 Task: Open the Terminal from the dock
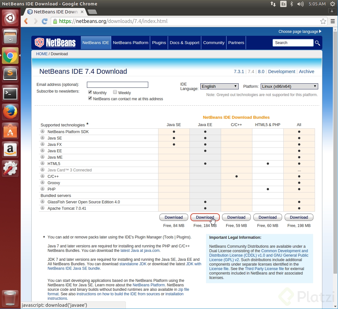pyautogui.click(x=10, y=93)
